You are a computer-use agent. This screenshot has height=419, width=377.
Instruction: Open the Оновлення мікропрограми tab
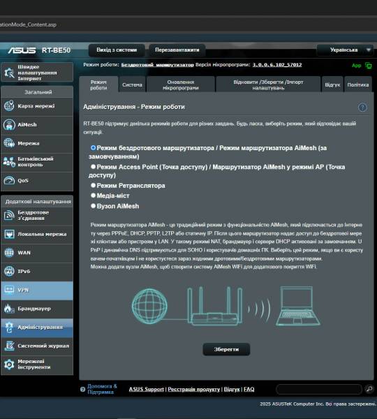tap(181, 84)
